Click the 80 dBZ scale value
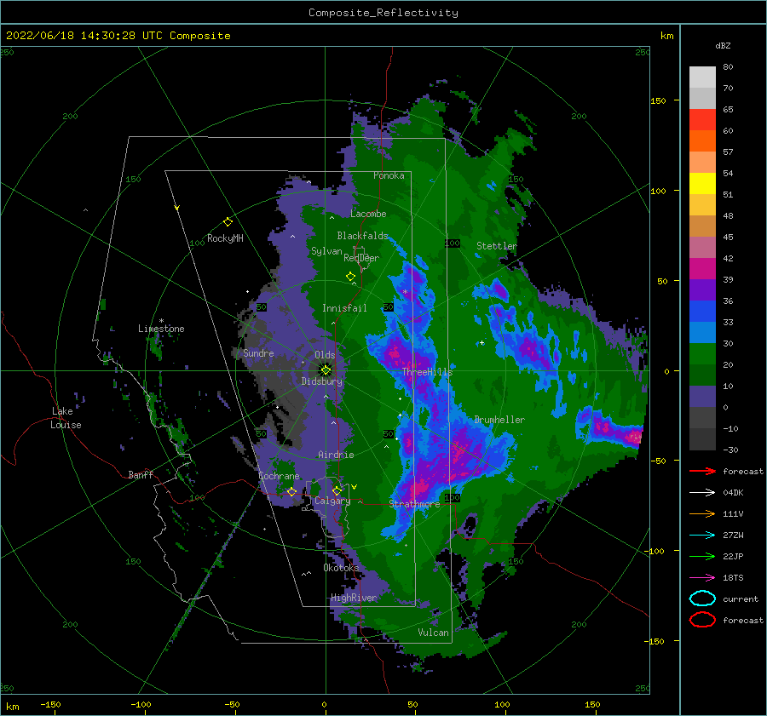This screenshot has height=716, width=767. click(728, 67)
